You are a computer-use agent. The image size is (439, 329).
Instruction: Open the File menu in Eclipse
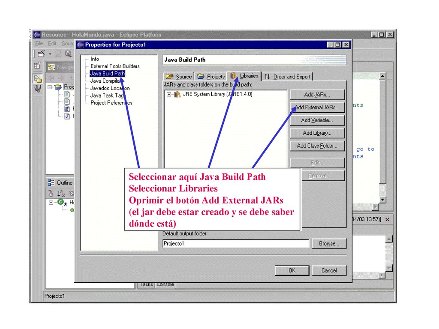(x=39, y=43)
